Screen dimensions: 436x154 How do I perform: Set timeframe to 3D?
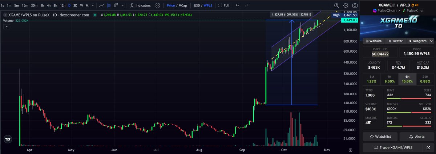click(x=75, y=5)
